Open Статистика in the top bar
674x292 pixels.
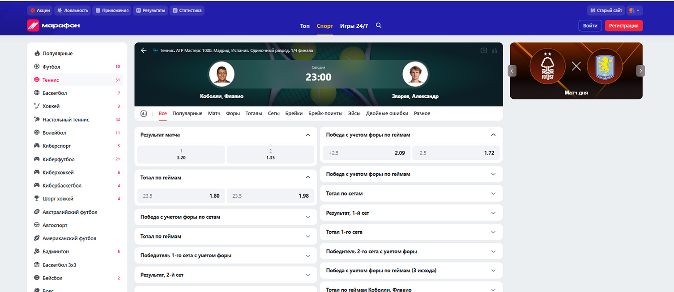187,10
